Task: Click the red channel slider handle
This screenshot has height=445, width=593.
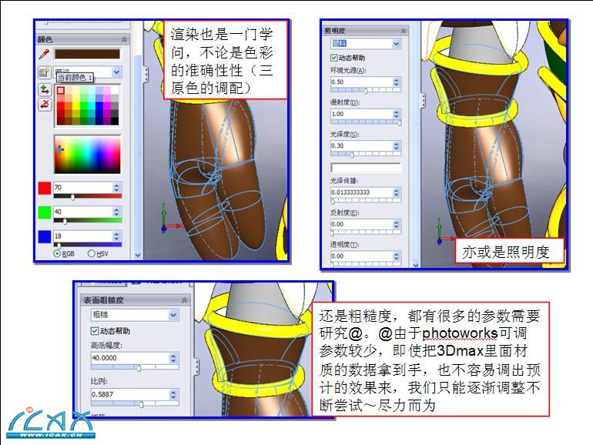Action: 72,196
